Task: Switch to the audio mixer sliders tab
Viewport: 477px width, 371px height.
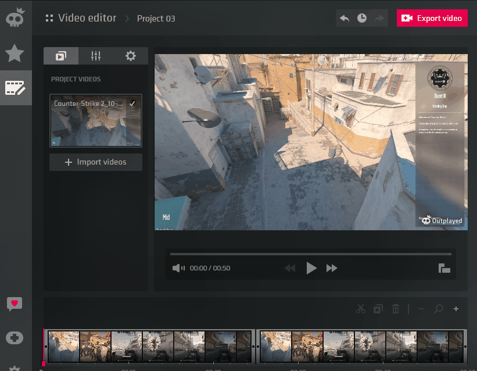Action: [x=96, y=56]
